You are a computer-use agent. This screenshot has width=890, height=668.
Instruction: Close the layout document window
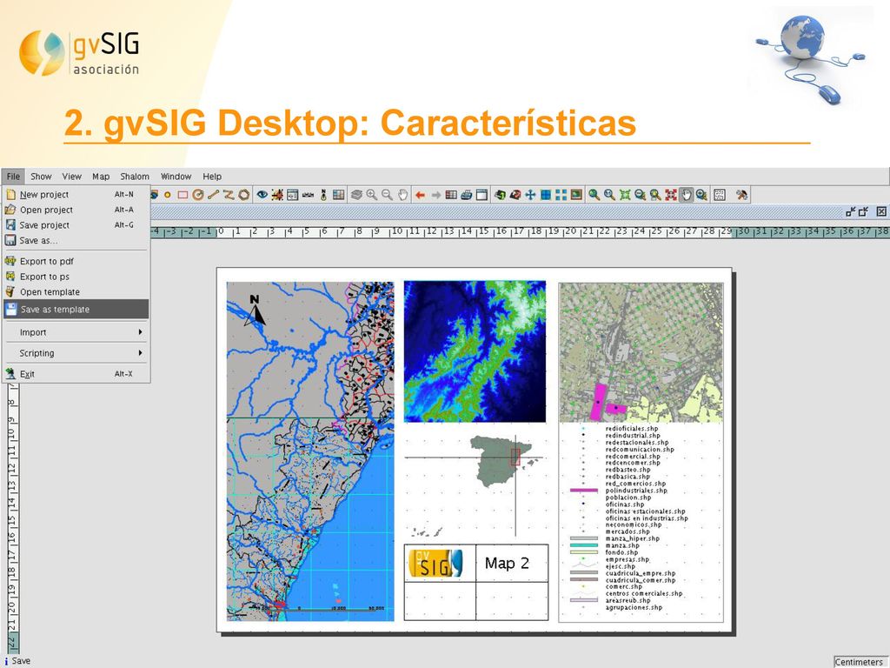point(881,212)
